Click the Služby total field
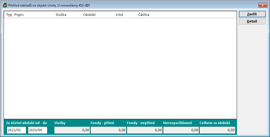The height and width of the screenshot is (137, 270). point(72,130)
